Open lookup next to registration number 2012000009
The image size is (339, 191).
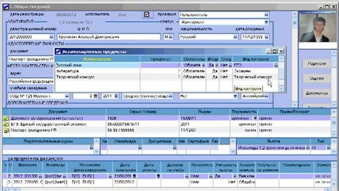[51, 37]
